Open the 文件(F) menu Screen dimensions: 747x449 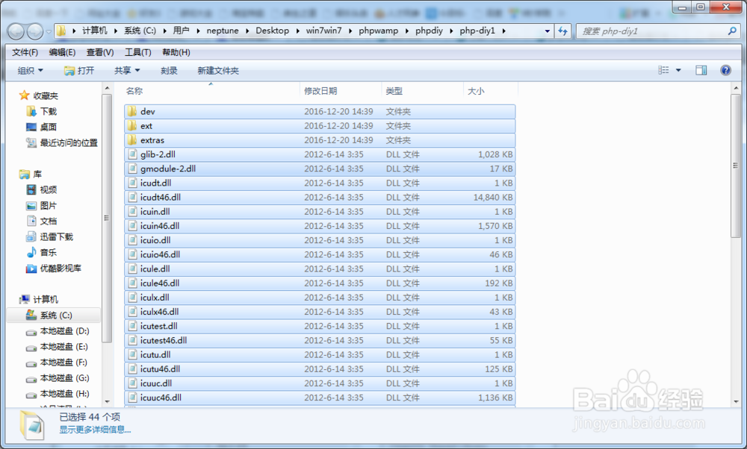tap(25, 52)
